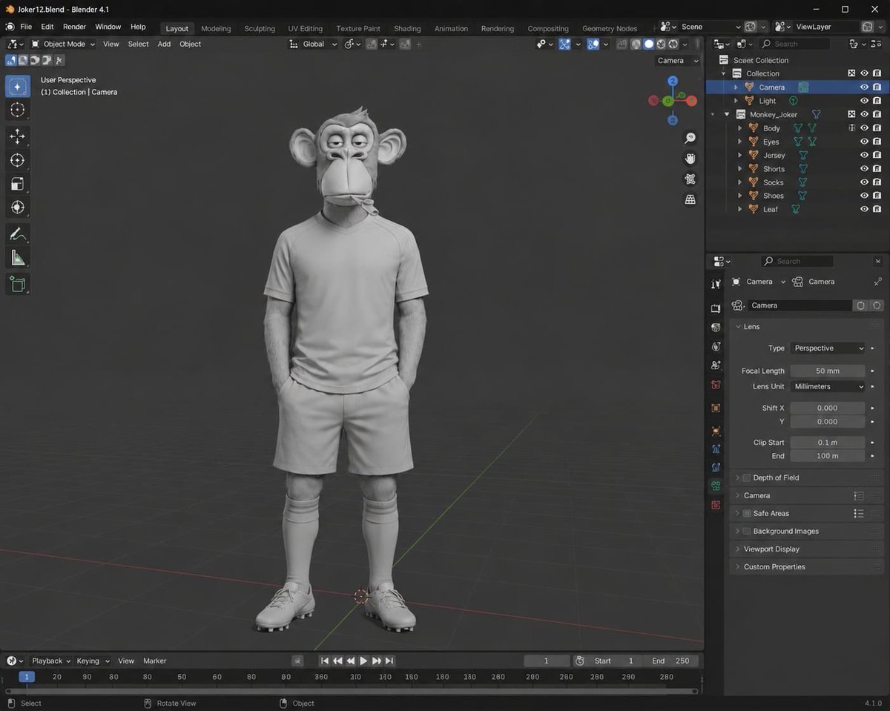Screen dimensions: 890x711
Task: Switch viewport to material preview shading
Action: point(661,44)
